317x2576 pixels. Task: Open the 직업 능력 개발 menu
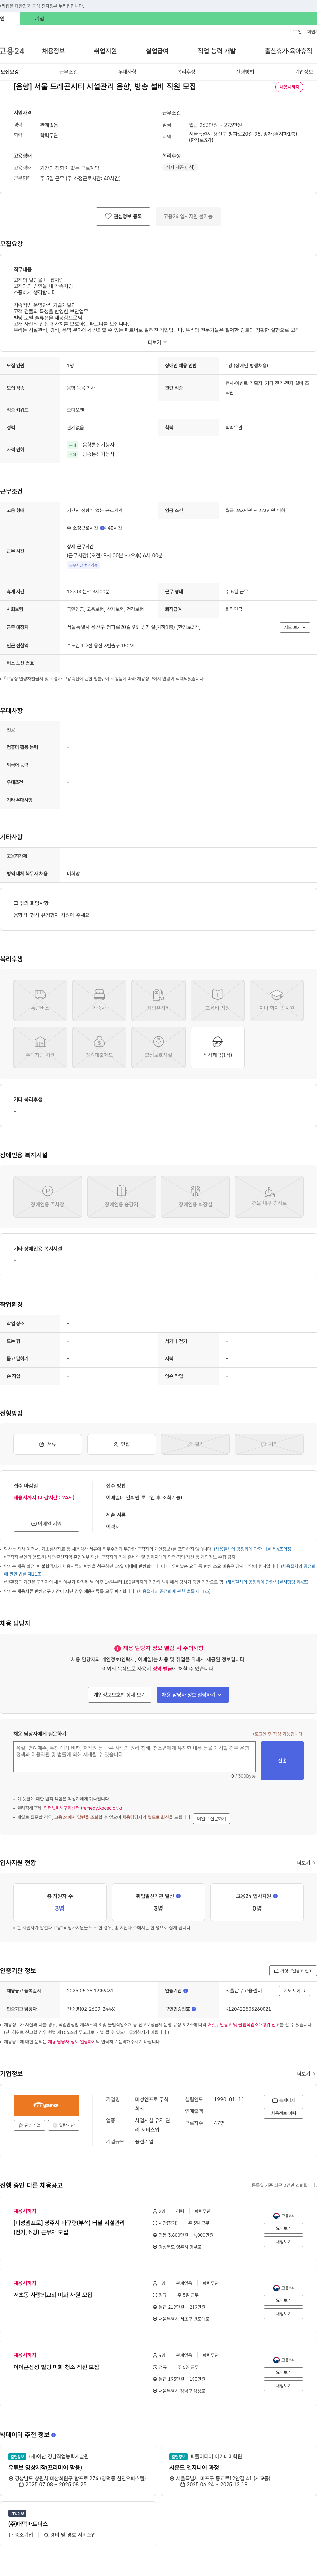point(217,51)
